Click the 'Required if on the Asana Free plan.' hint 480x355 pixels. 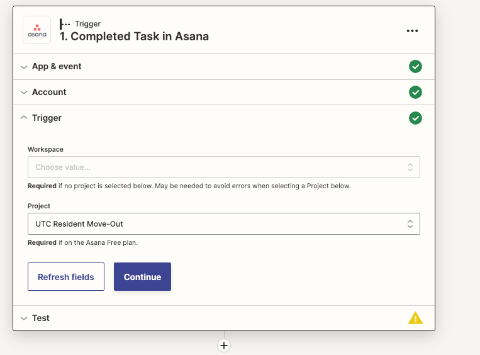[x=82, y=242]
